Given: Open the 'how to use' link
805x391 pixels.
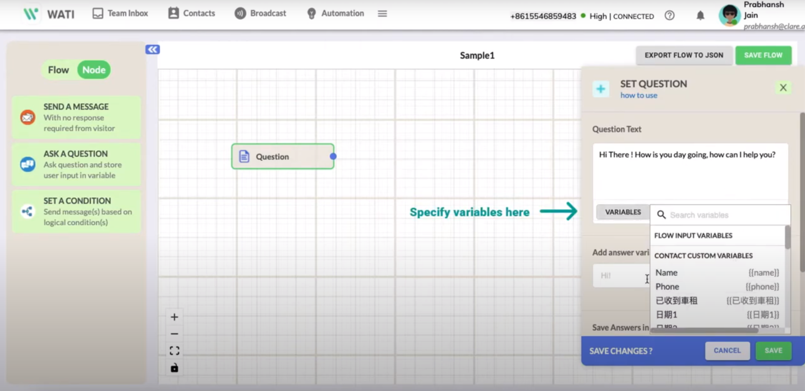Looking at the screenshot, I should (638, 96).
